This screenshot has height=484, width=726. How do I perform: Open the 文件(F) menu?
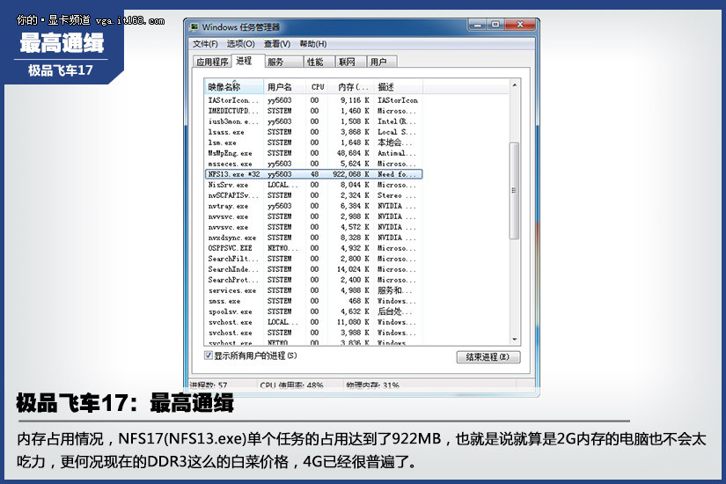[x=205, y=44]
